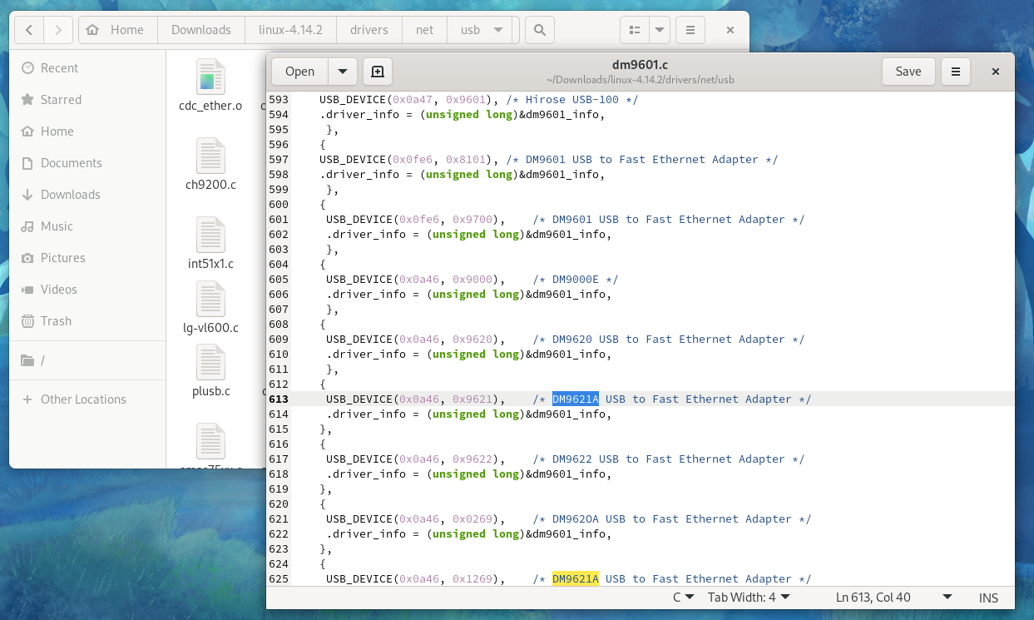
Task: Close the dm9601.c editor window
Action: [995, 72]
